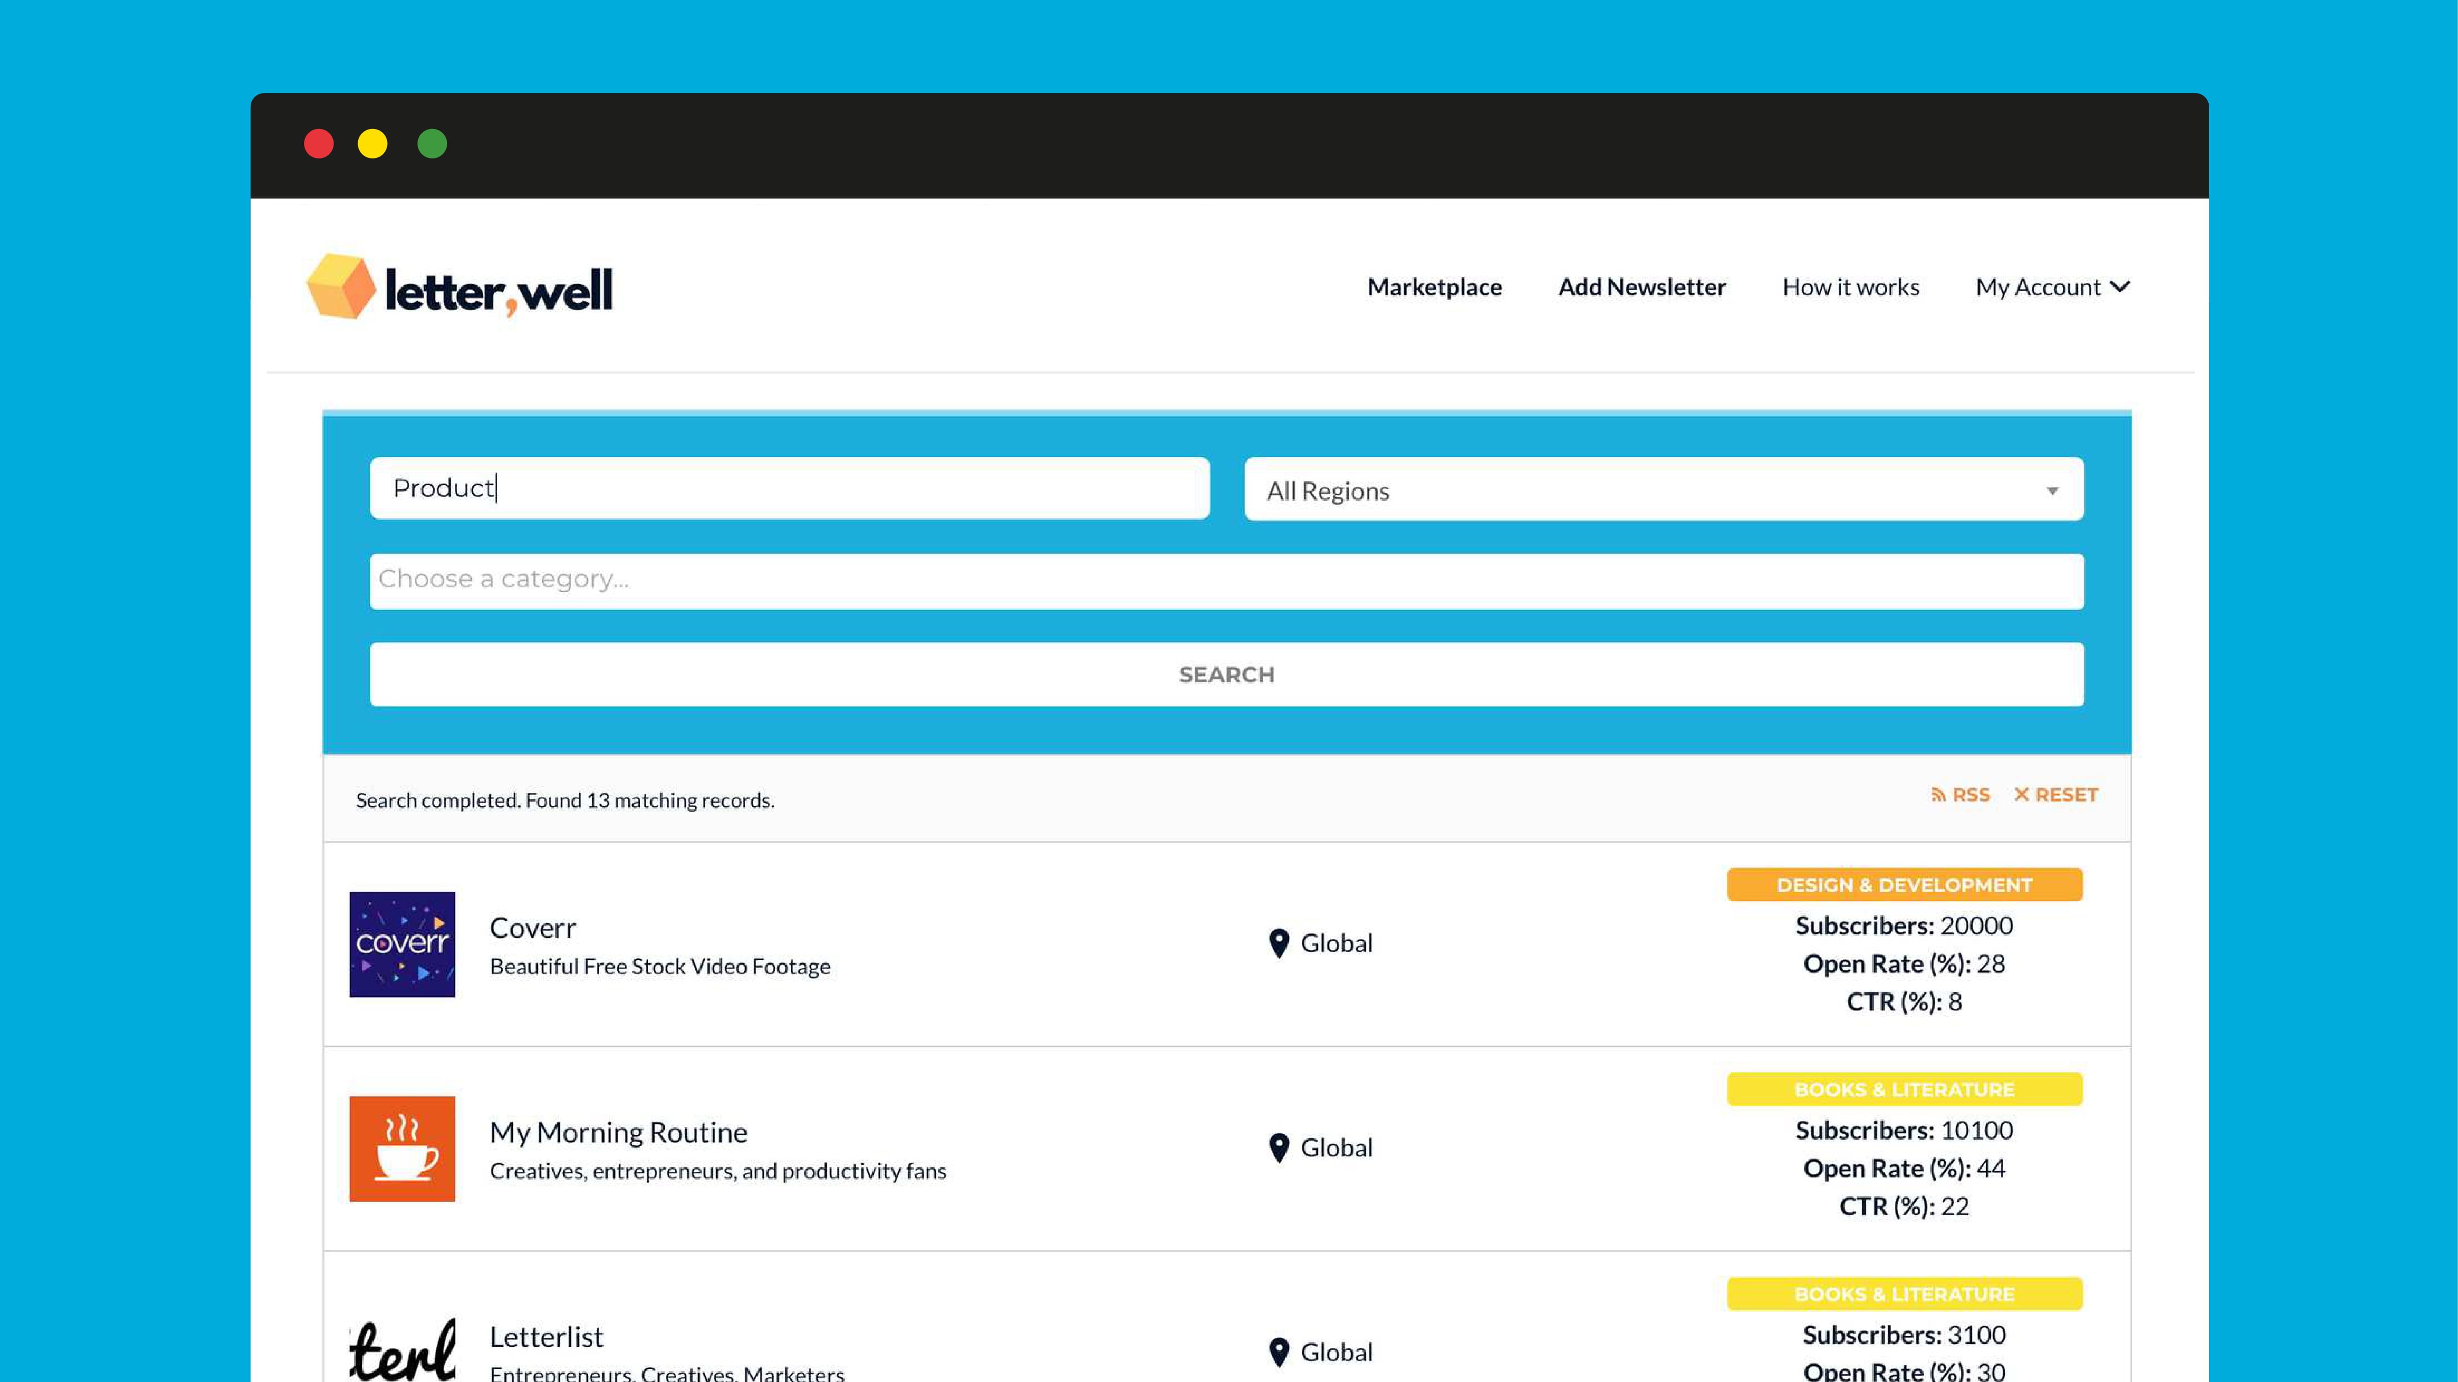Open the Coverr newsletter title link
This screenshot has height=1382, width=2458.
coord(532,927)
